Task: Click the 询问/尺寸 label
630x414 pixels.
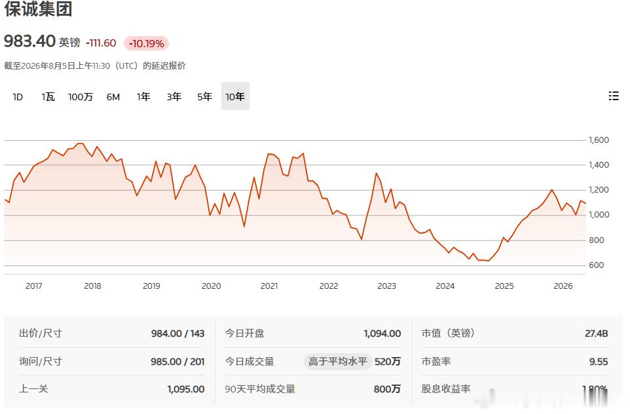Action: tap(41, 362)
